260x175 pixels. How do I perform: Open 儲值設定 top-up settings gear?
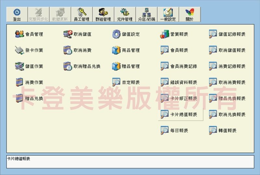tap(126, 34)
